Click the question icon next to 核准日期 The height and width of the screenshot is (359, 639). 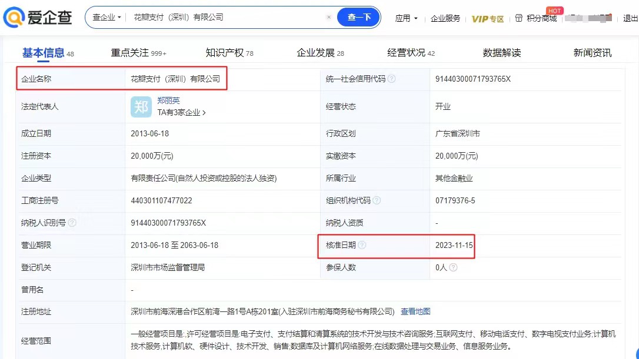362,245
